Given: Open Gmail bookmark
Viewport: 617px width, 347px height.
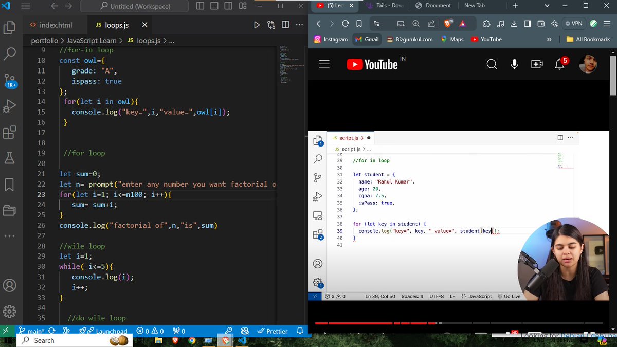Looking at the screenshot, I should [367, 39].
